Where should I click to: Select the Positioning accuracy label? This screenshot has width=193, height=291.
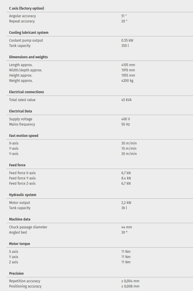point(25,286)
